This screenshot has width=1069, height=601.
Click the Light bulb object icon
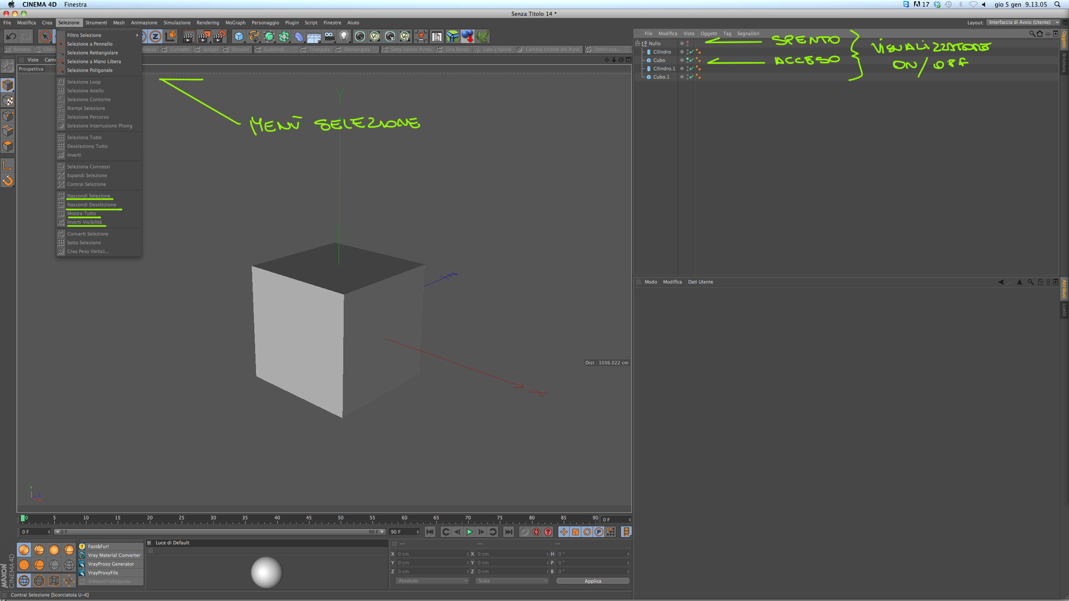tap(344, 37)
